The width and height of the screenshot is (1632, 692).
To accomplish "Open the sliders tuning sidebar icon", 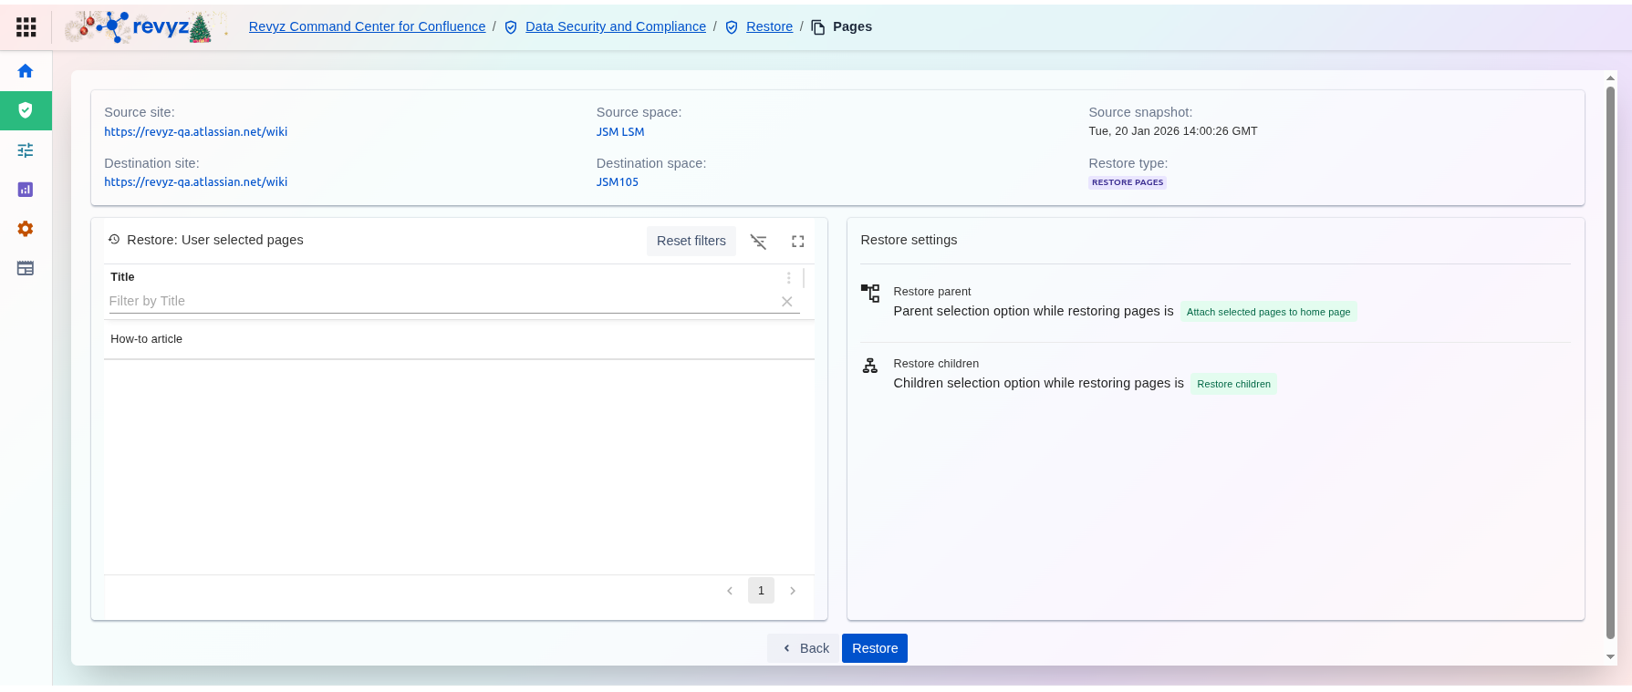I will point(26,150).
